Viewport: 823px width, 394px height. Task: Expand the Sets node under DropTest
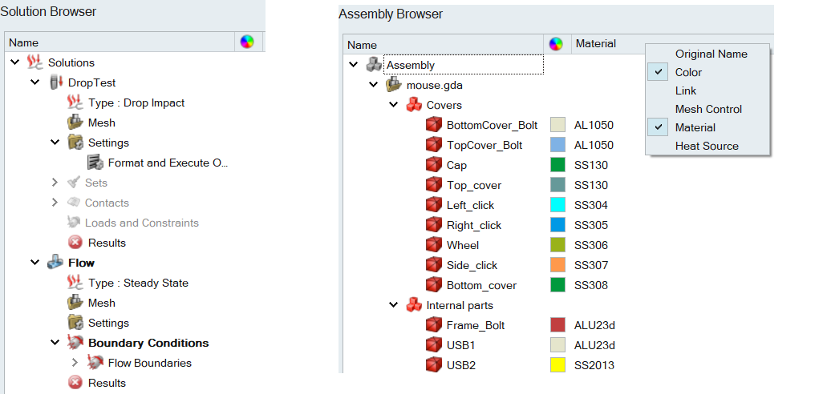coord(55,183)
